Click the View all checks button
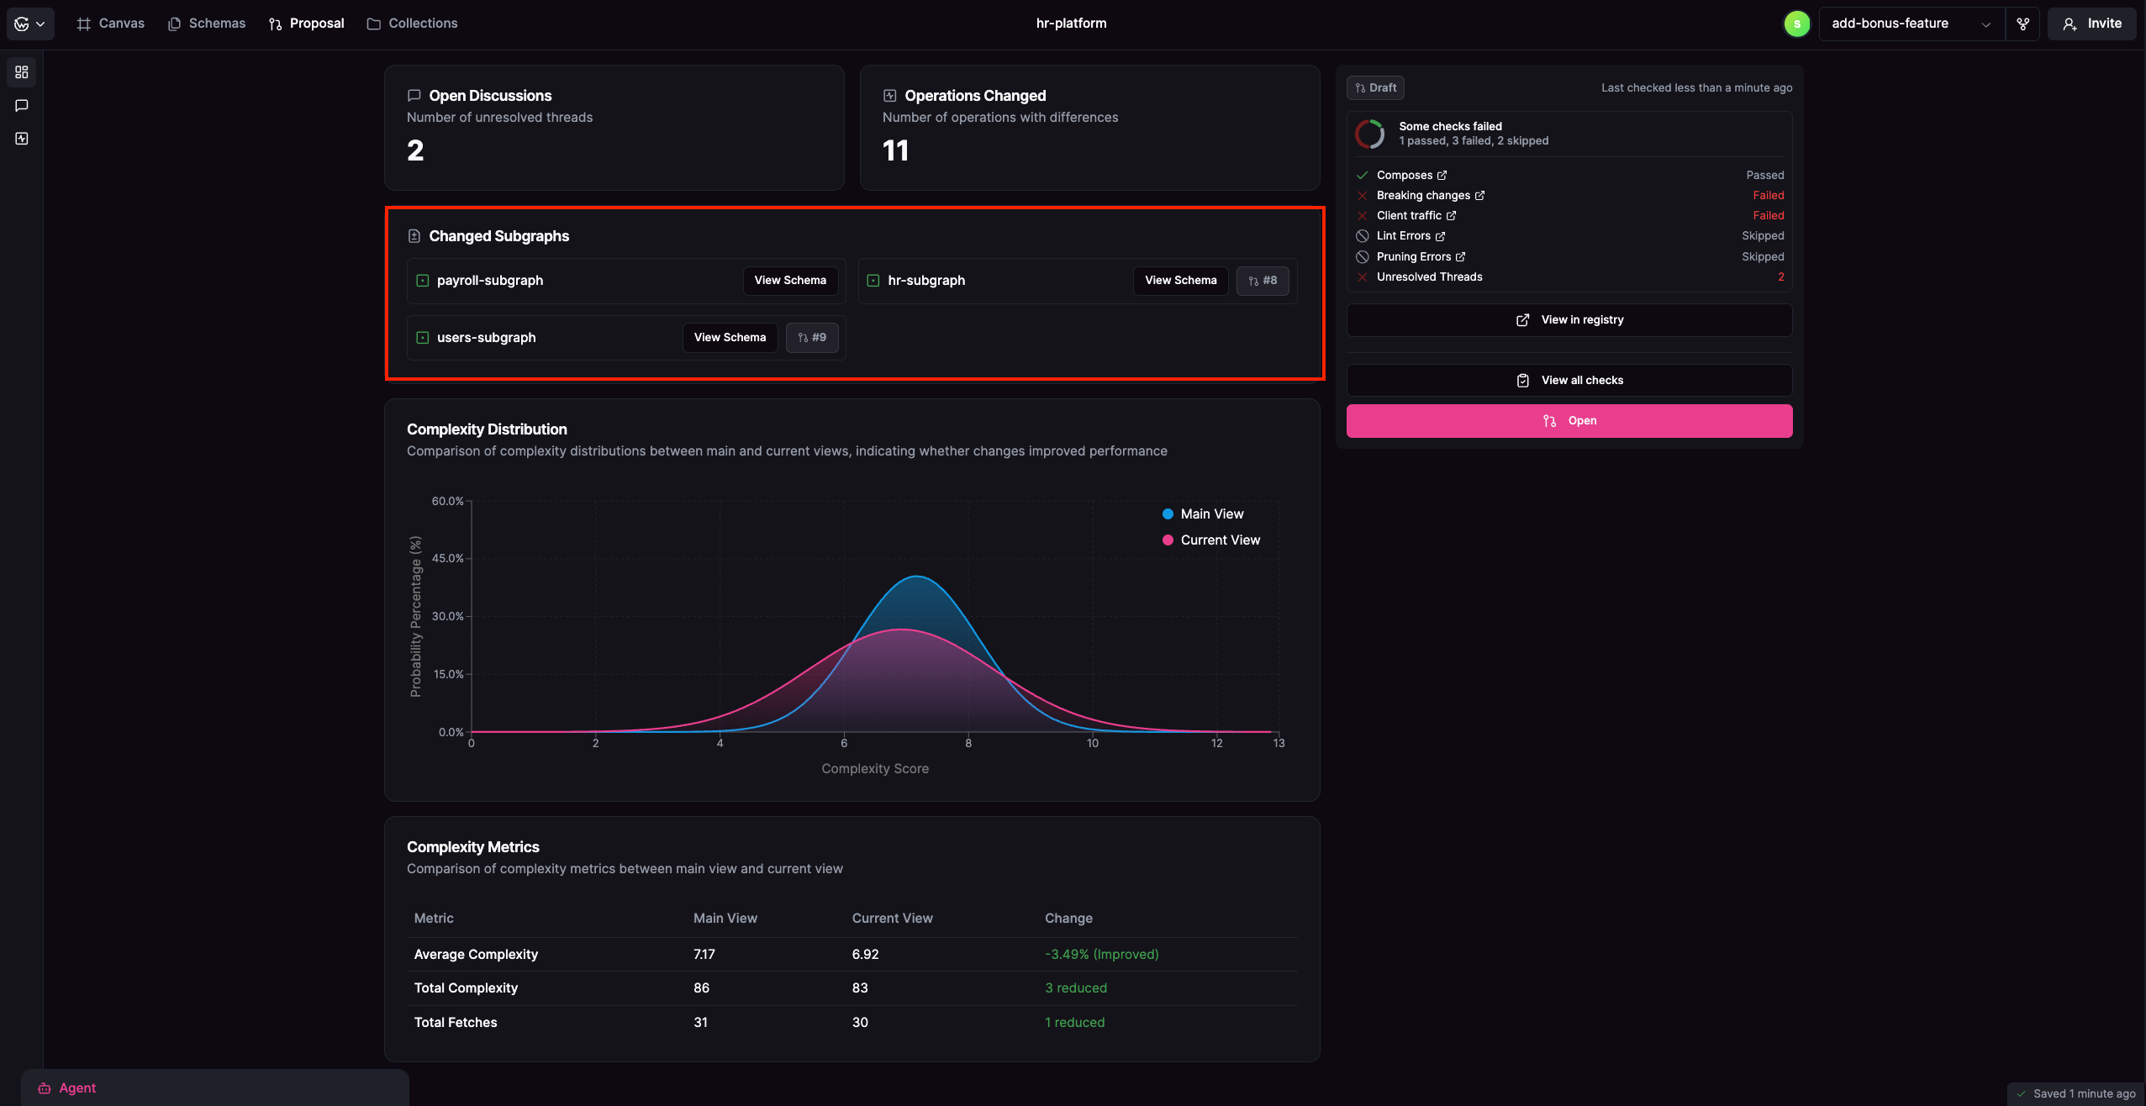 [1569, 381]
